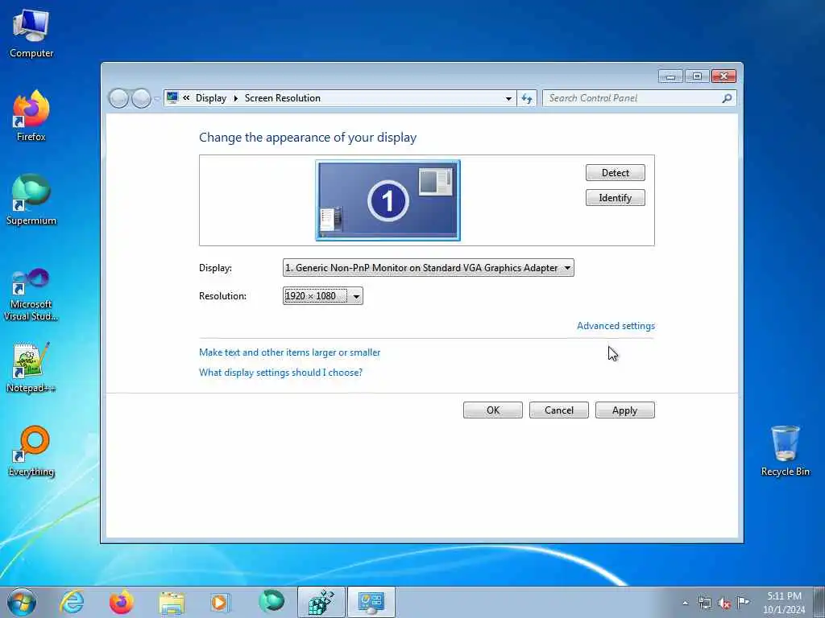Click the Show desktop strip at the taskbar end
The width and height of the screenshot is (825, 618).
tap(819, 602)
